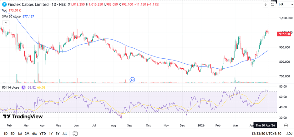This screenshot has width=294, height=137.
Task: Click the dividend 'D' marker on chart
Action: (x=132, y=80)
